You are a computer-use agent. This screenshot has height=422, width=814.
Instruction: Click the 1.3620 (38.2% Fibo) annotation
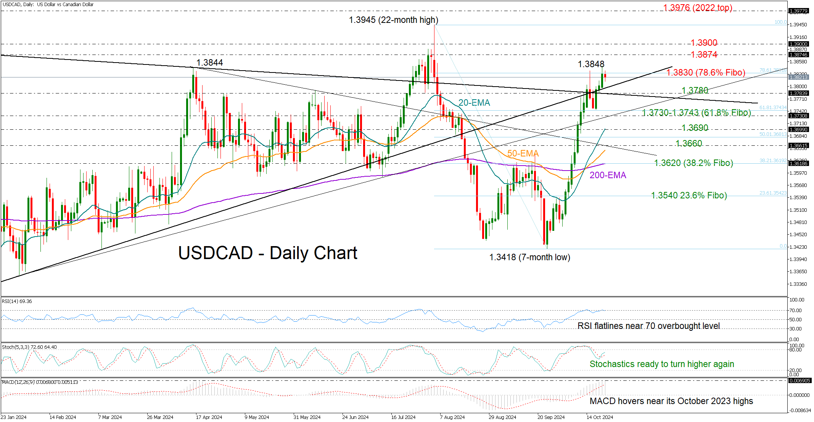[693, 163]
